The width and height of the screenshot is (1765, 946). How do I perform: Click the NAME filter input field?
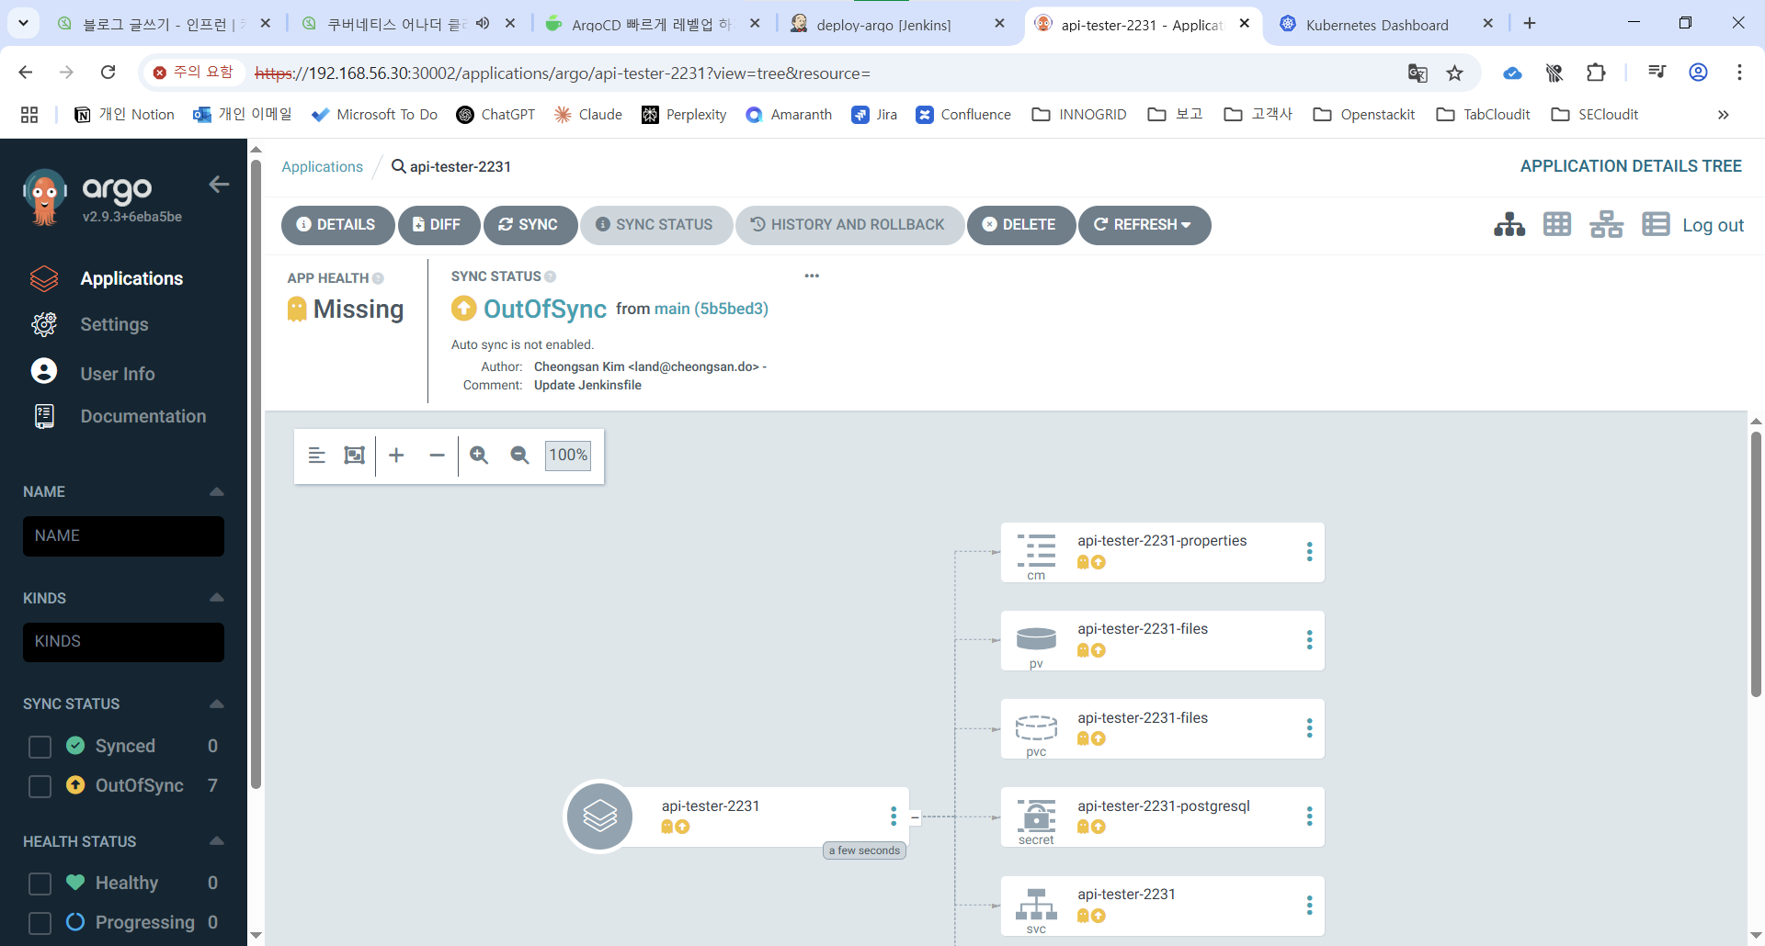coord(123,535)
